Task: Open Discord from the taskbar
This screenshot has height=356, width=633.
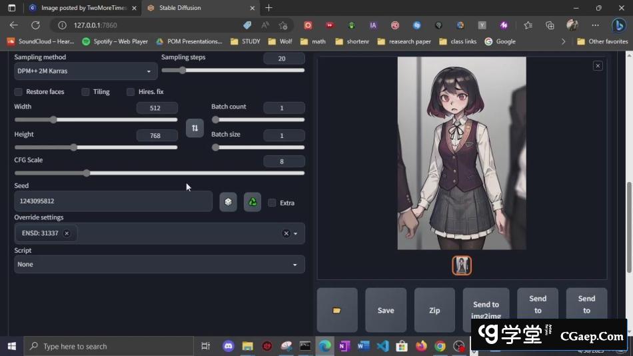Action: (x=229, y=346)
